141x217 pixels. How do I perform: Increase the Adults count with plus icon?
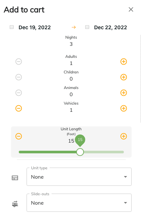pyautogui.click(x=123, y=62)
